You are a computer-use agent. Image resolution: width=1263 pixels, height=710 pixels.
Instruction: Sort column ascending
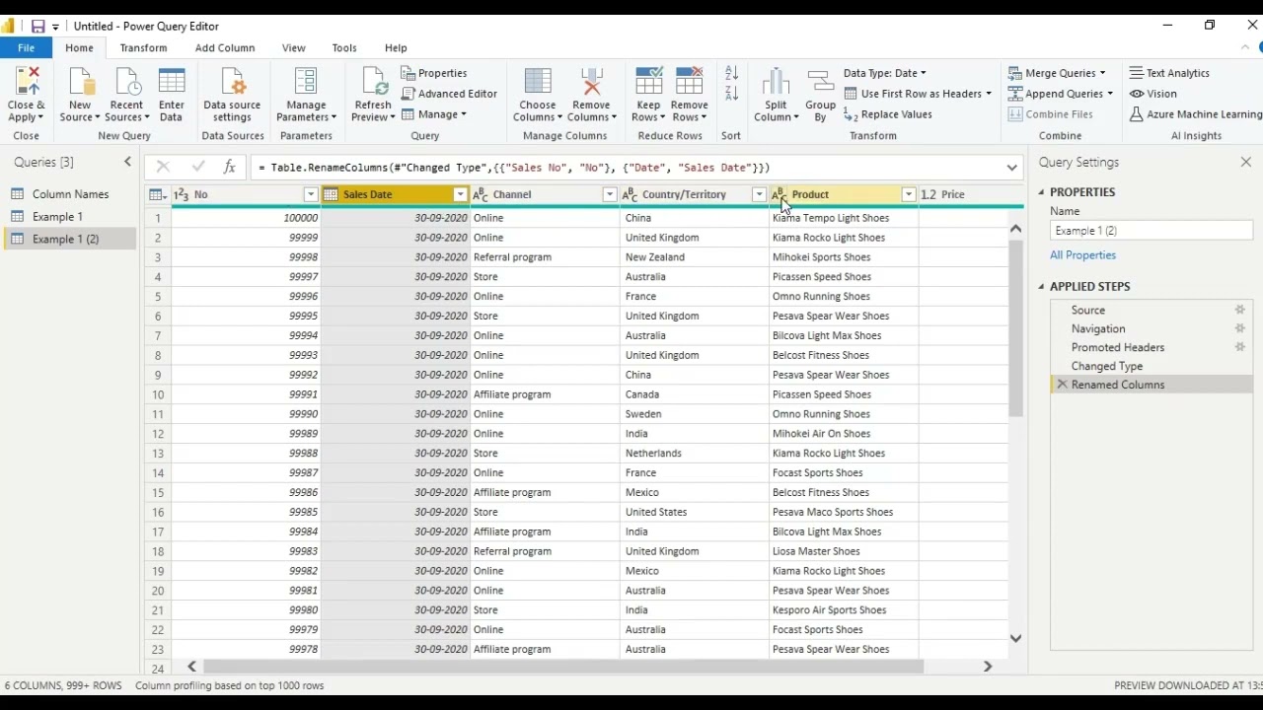pos(731,73)
